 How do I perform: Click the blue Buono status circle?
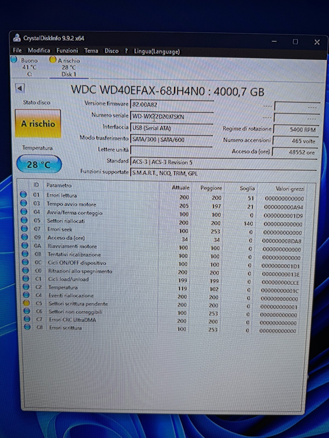(x=14, y=60)
